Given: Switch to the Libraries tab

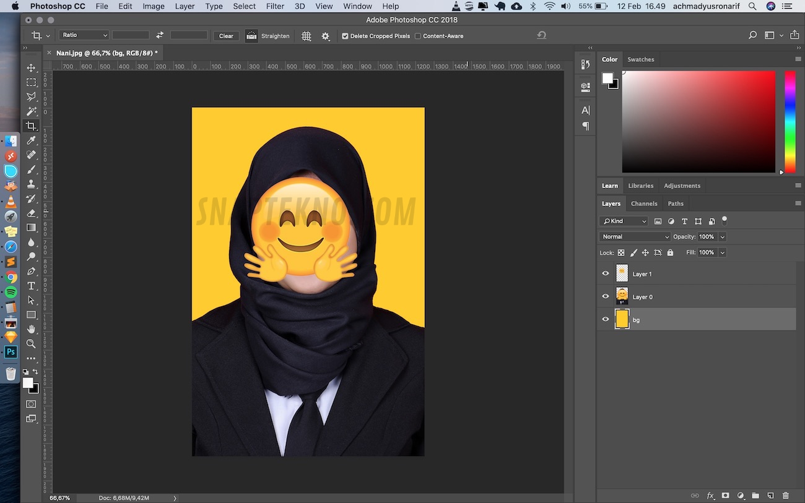Looking at the screenshot, I should 640,186.
